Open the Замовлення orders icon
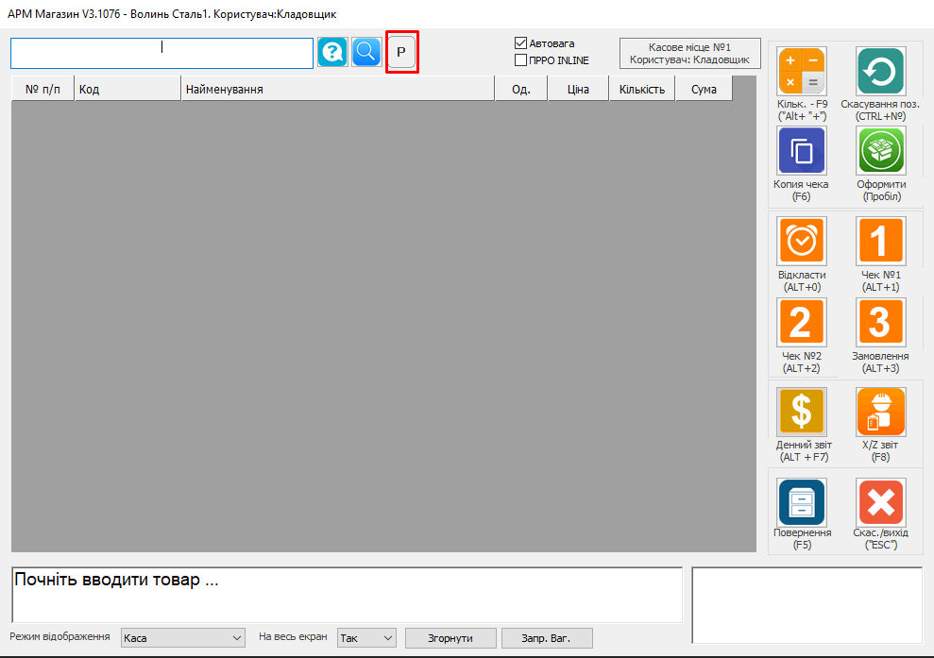 pyautogui.click(x=880, y=323)
